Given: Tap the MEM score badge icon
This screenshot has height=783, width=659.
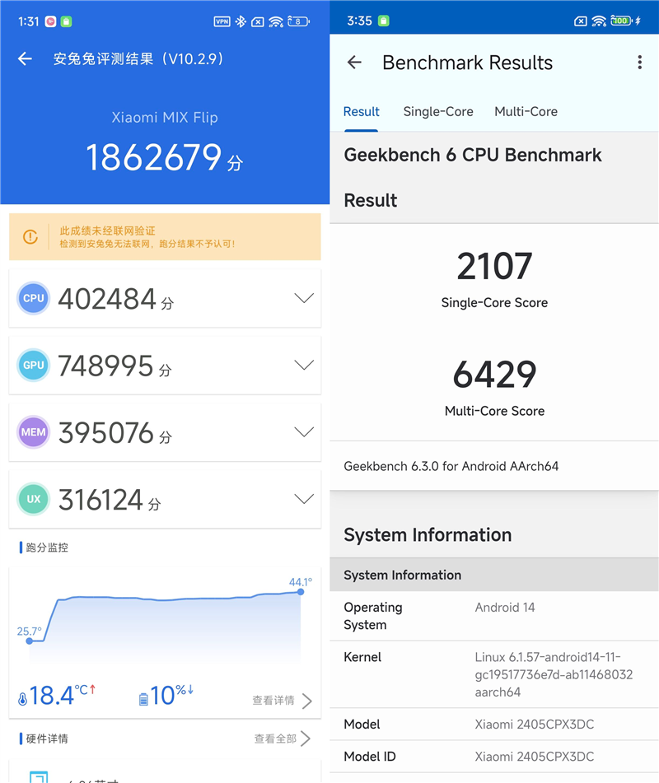Looking at the screenshot, I should (x=34, y=432).
